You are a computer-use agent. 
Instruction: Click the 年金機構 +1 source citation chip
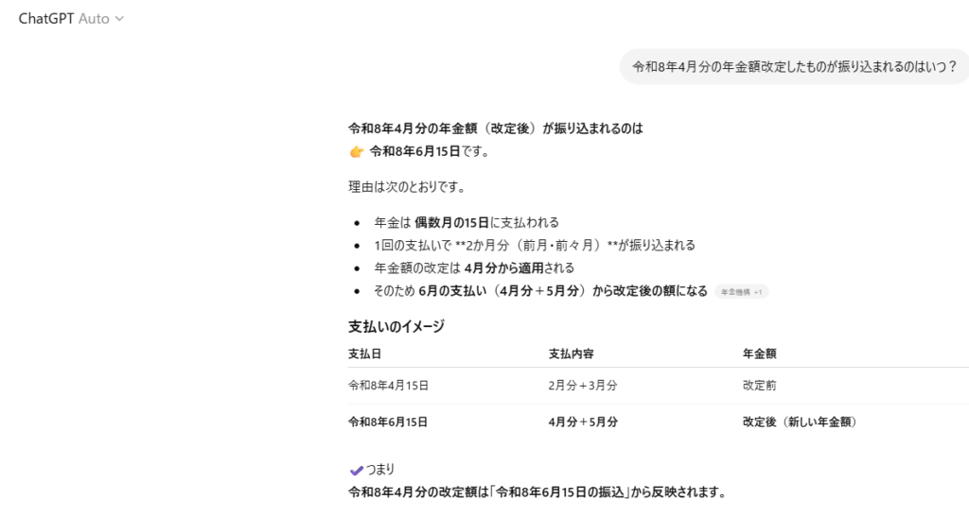(741, 292)
